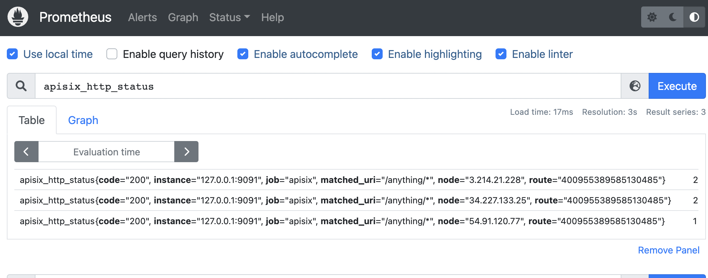This screenshot has height=278, width=708.
Task: Enable query history checkbox
Action: 112,54
